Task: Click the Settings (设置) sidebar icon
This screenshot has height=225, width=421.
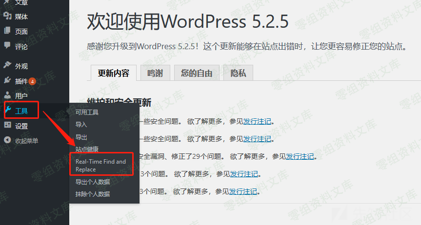Action: click(7, 126)
